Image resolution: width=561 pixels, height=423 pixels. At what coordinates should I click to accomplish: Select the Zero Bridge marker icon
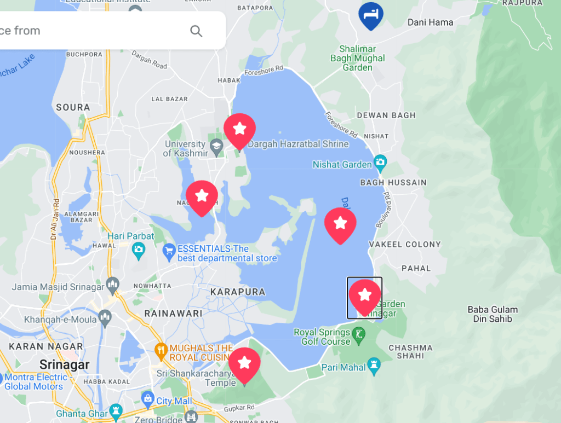coord(191,416)
